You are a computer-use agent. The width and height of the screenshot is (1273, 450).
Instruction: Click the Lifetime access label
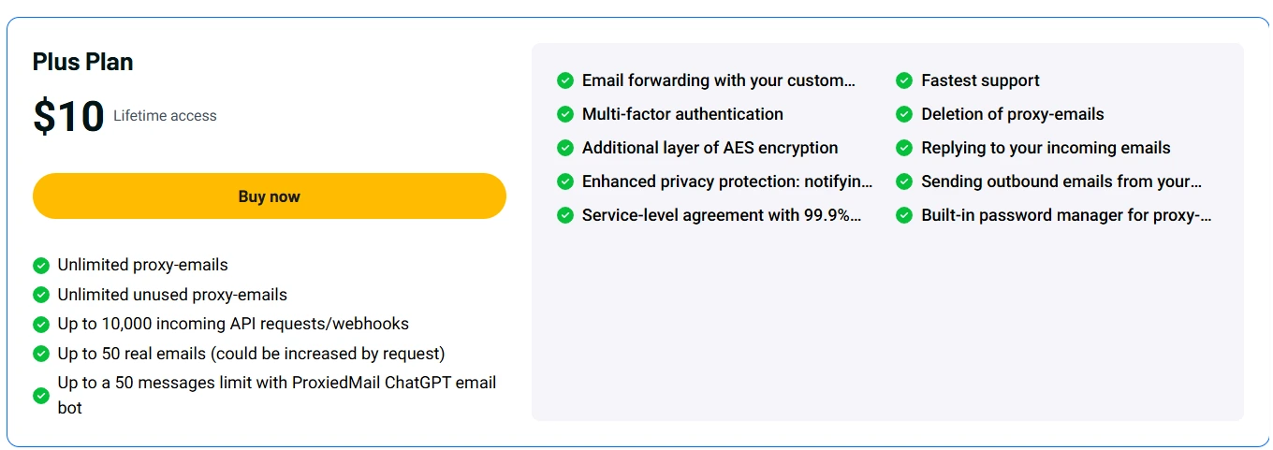coord(165,116)
